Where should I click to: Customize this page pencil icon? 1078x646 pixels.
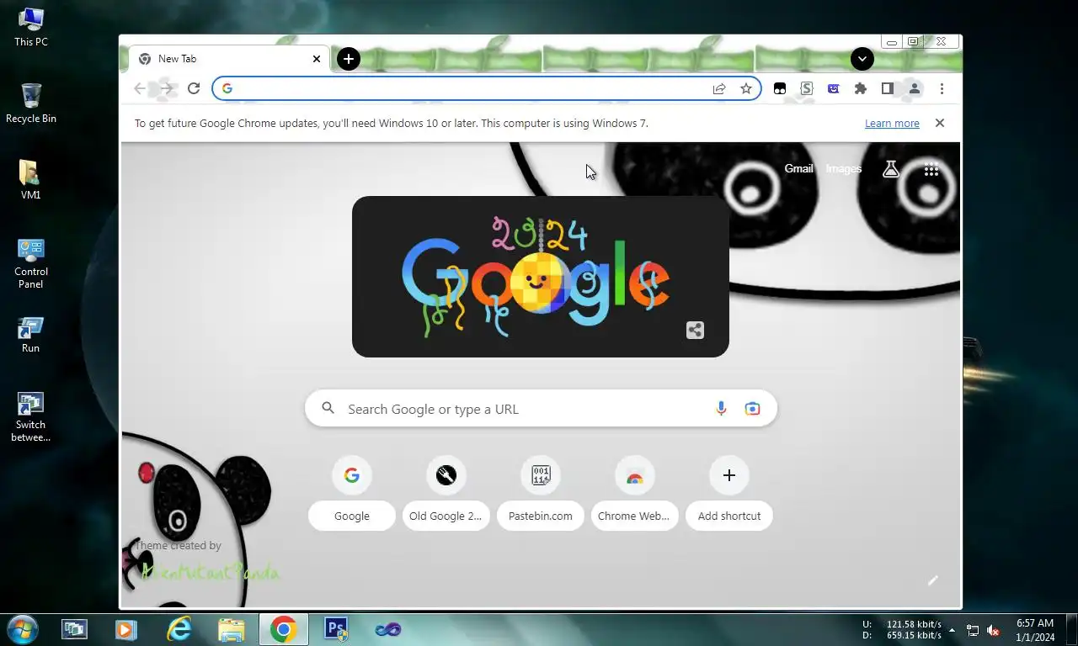932,580
